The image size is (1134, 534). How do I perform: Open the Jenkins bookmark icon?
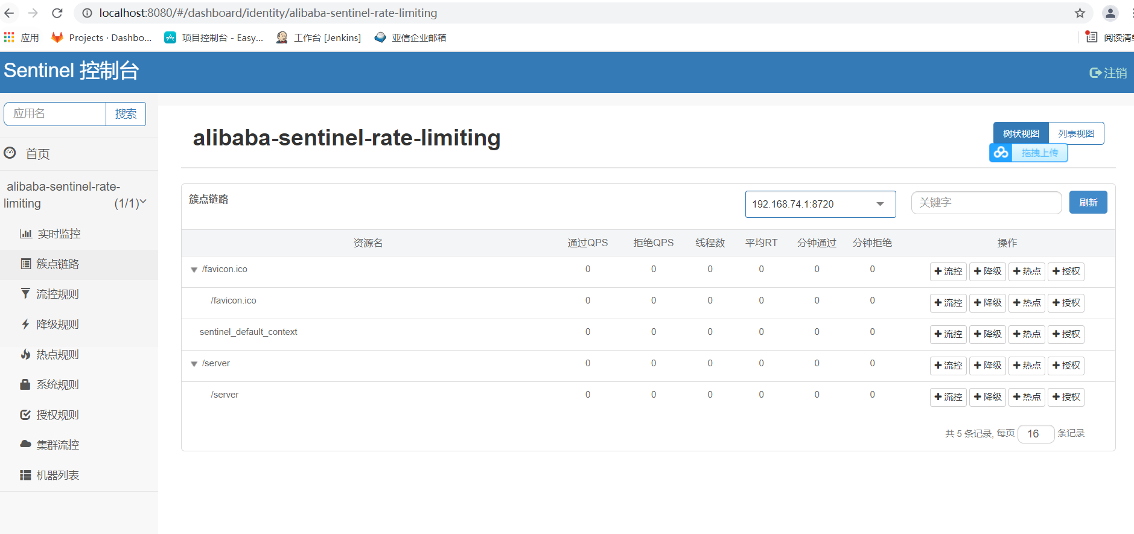[282, 37]
